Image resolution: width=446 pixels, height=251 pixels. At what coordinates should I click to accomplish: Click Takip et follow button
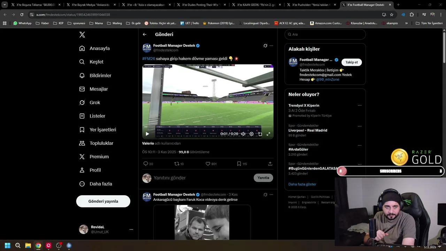click(352, 62)
